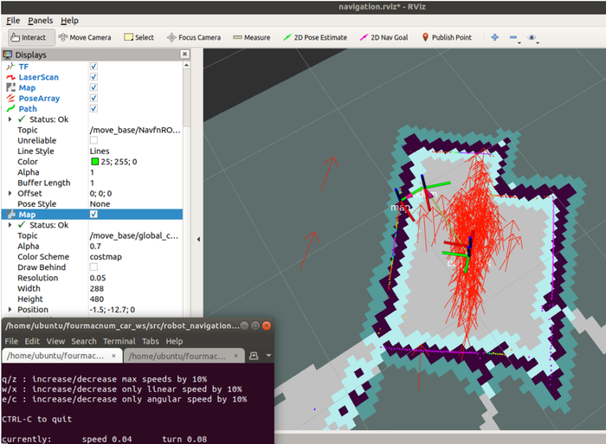Click the green Path color swatch

pyautogui.click(x=94, y=162)
